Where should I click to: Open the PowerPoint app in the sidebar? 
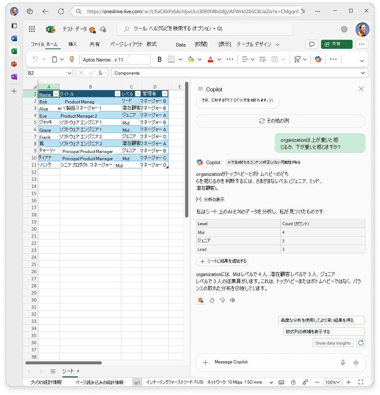pyautogui.click(x=14, y=64)
